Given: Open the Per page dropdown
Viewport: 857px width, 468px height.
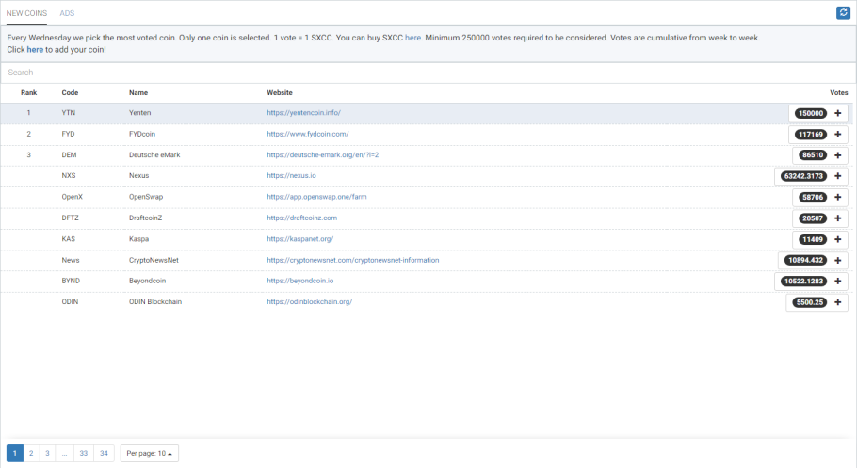Looking at the screenshot, I should pos(149,453).
